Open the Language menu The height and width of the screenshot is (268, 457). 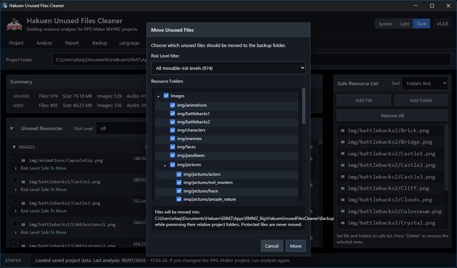click(x=129, y=43)
